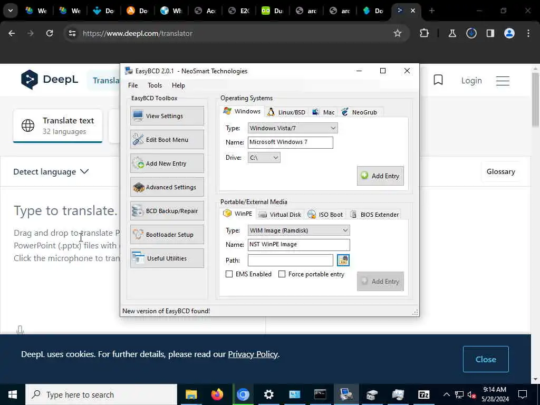This screenshot has width=540, height=405.
Task: Open the browser extensions puzzle icon
Action: (x=425, y=33)
